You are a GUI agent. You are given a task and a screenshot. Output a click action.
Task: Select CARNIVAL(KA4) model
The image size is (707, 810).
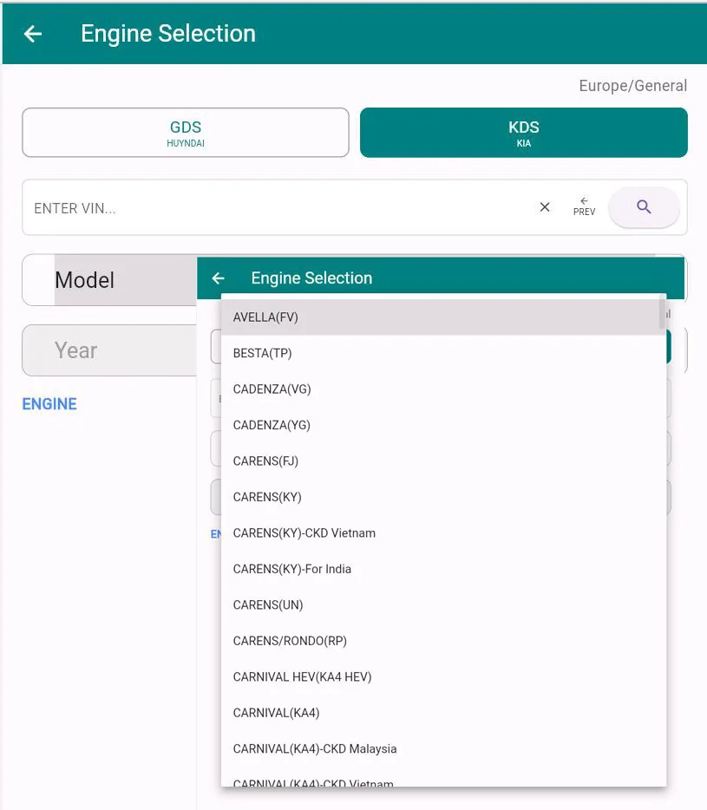click(443, 713)
